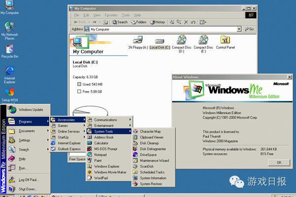This screenshot has height=197, width=296.
Task: Open the My Computer desktop icon
Action: [10, 7]
